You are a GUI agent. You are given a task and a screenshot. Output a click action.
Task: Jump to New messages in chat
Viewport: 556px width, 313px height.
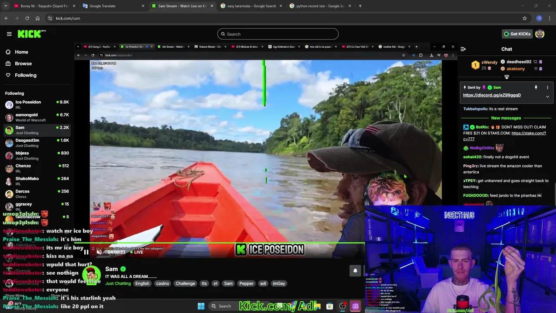tap(506, 118)
